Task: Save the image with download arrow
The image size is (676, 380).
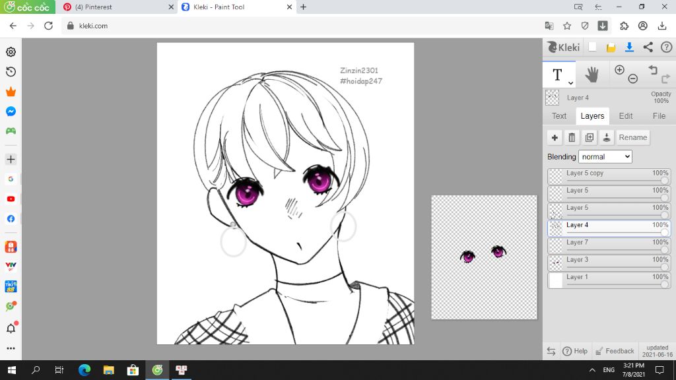Action: [x=629, y=47]
